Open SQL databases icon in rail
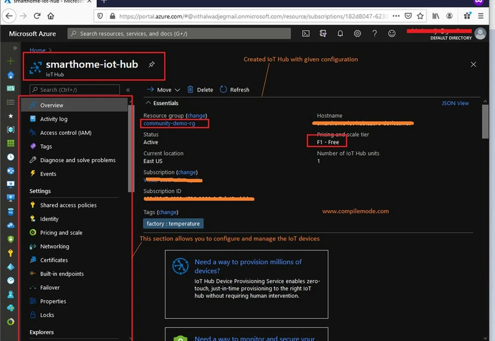This screenshot has height=341, width=495. [x=10, y=212]
